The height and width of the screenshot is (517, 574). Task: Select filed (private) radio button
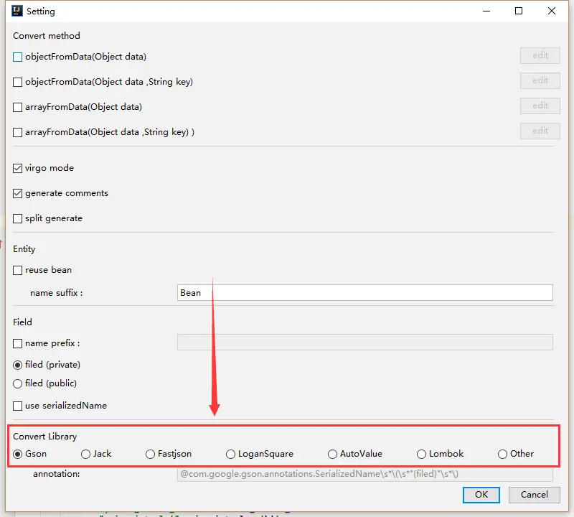(x=17, y=365)
